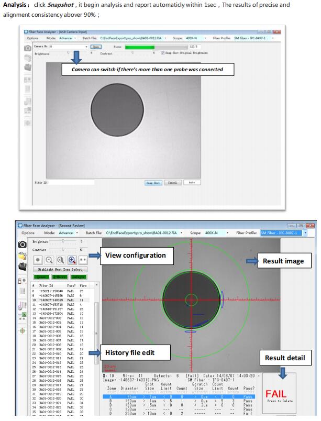This screenshot has width=321, height=421.
Task: Click the zoom-to-fit magnifier button
Action: tap(61, 260)
